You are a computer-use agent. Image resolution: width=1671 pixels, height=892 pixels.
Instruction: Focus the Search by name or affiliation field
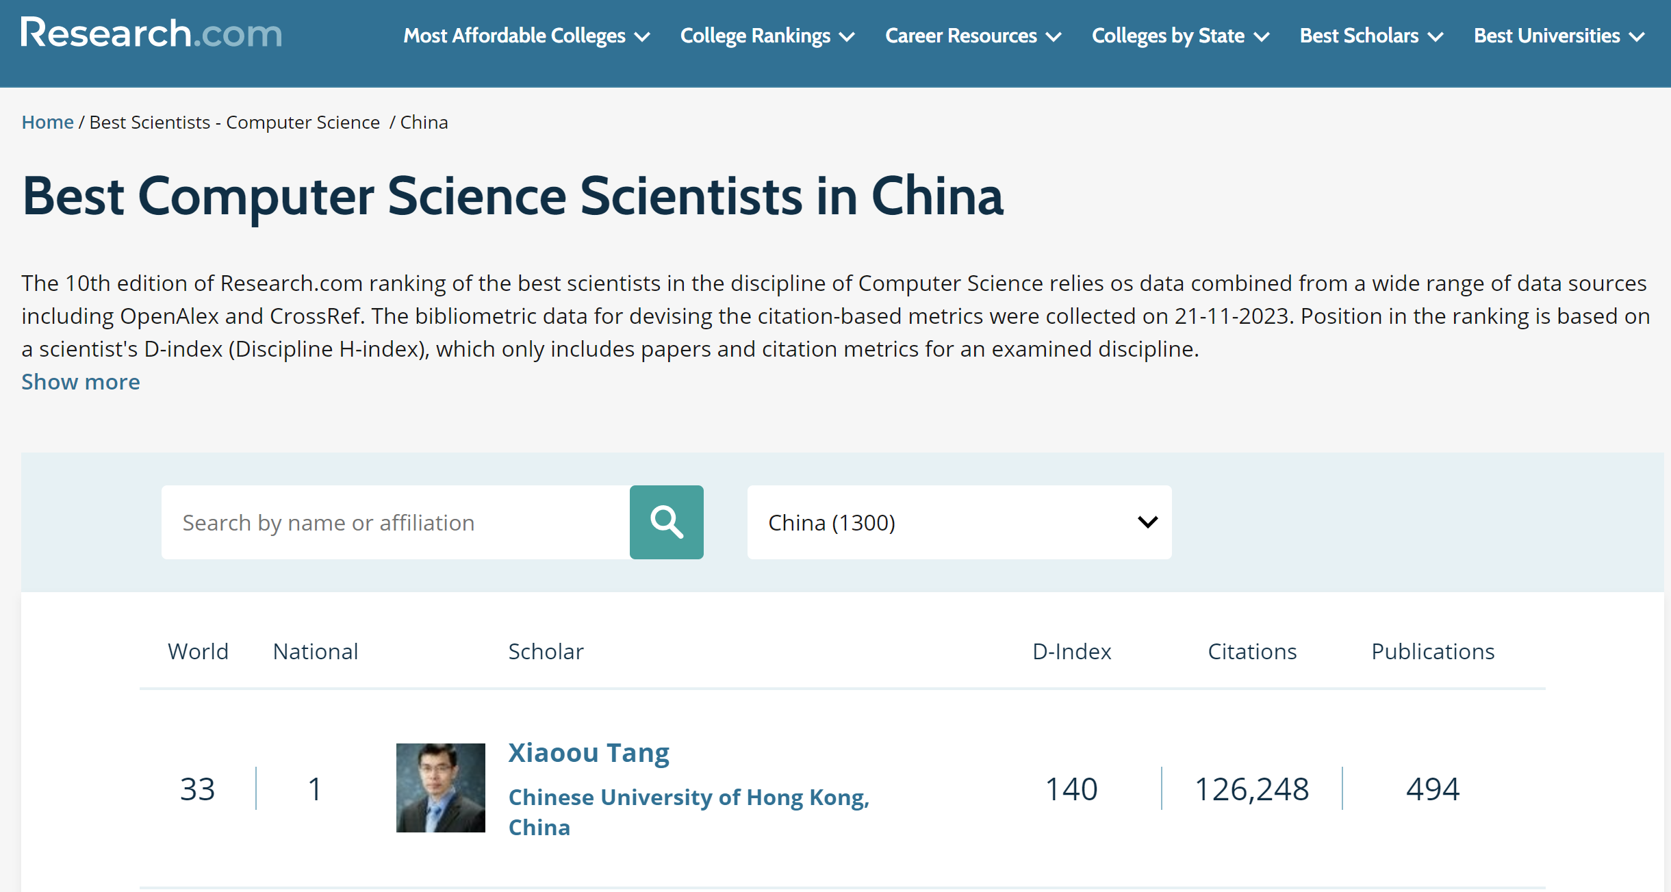(x=396, y=522)
